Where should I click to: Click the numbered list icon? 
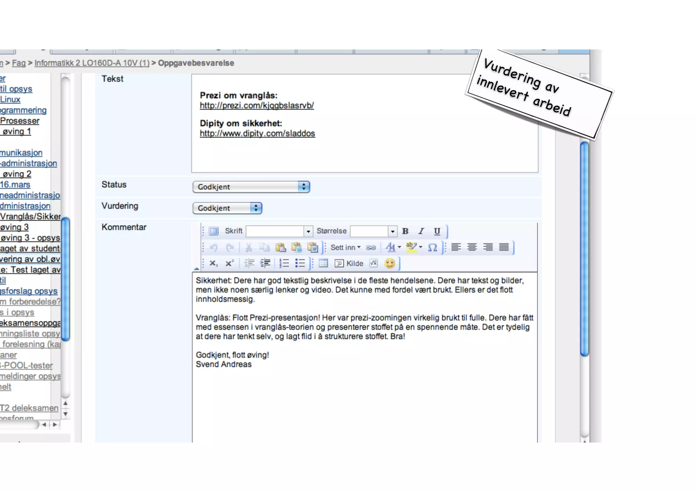point(283,263)
